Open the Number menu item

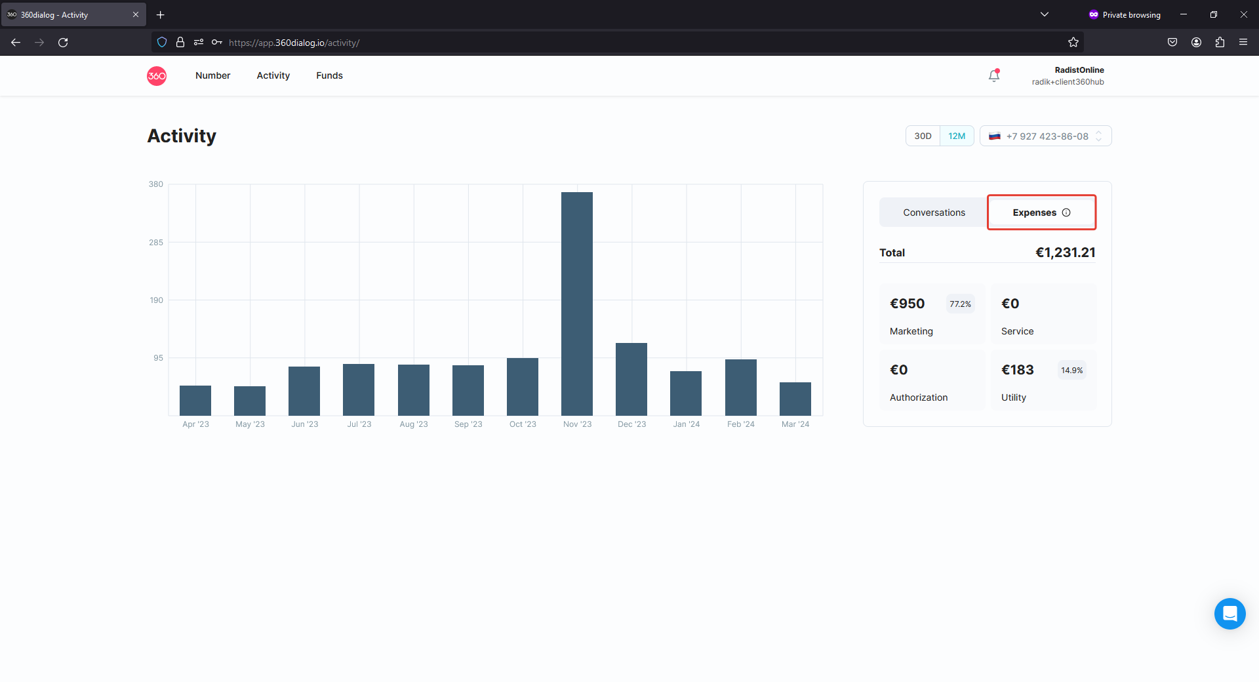(212, 75)
